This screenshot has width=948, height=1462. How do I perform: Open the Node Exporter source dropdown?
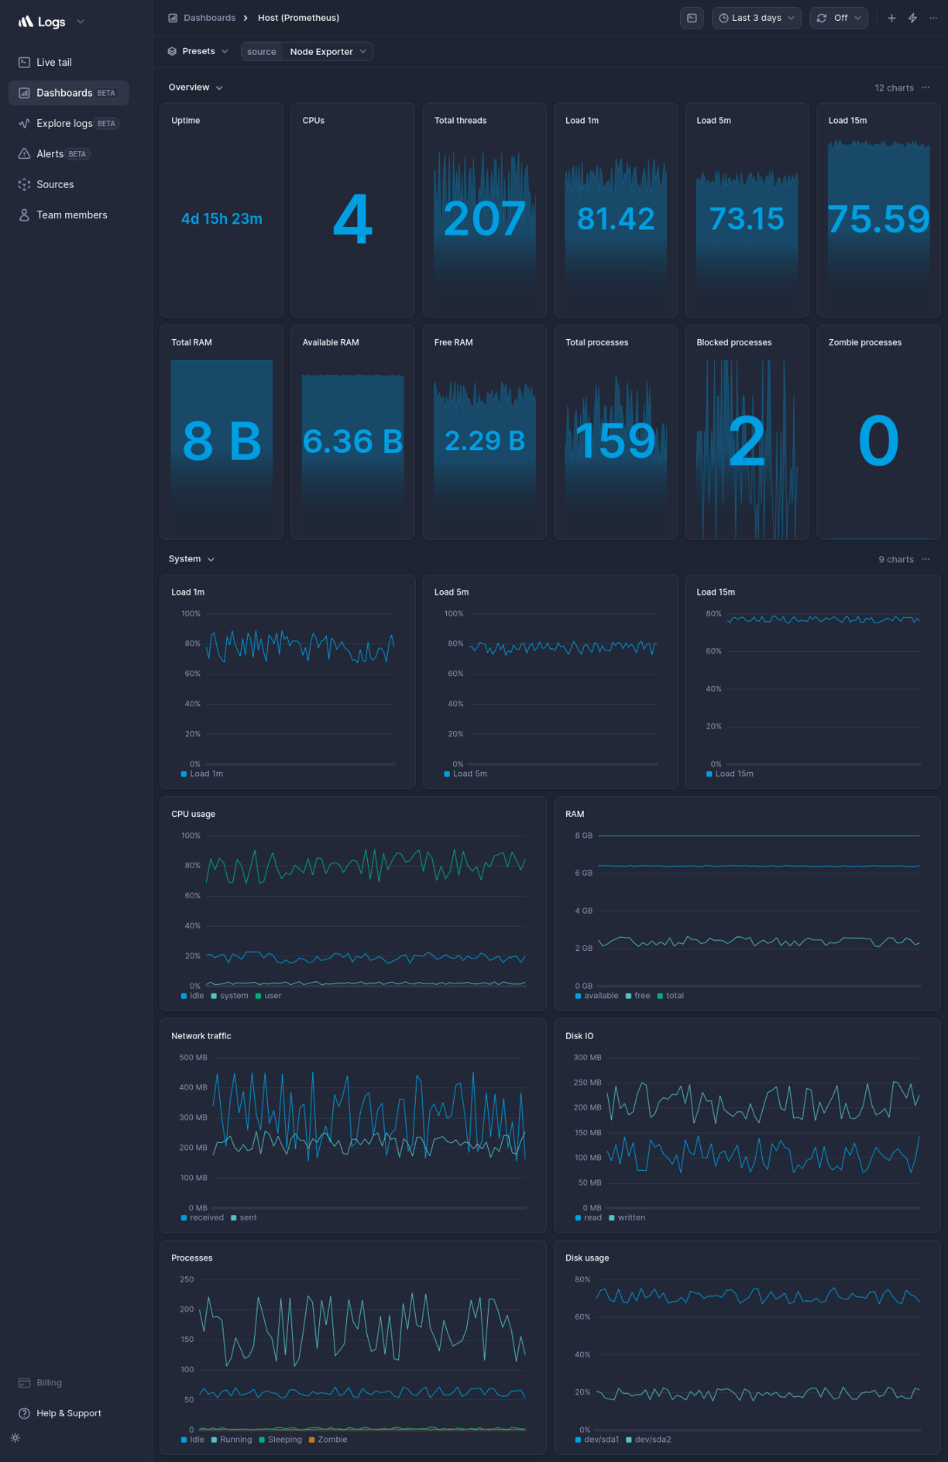coord(328,52)
